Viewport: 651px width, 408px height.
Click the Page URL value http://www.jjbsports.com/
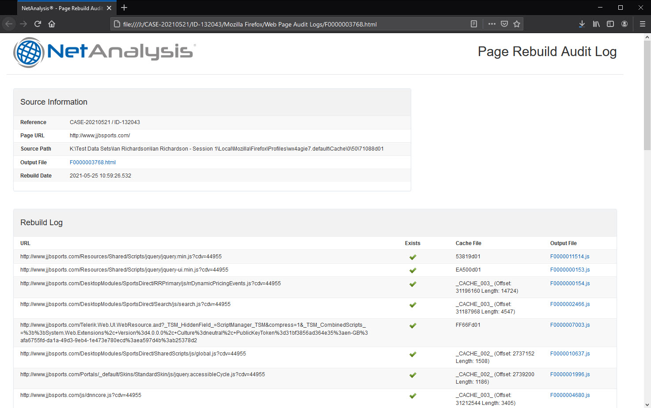(100, 136)
